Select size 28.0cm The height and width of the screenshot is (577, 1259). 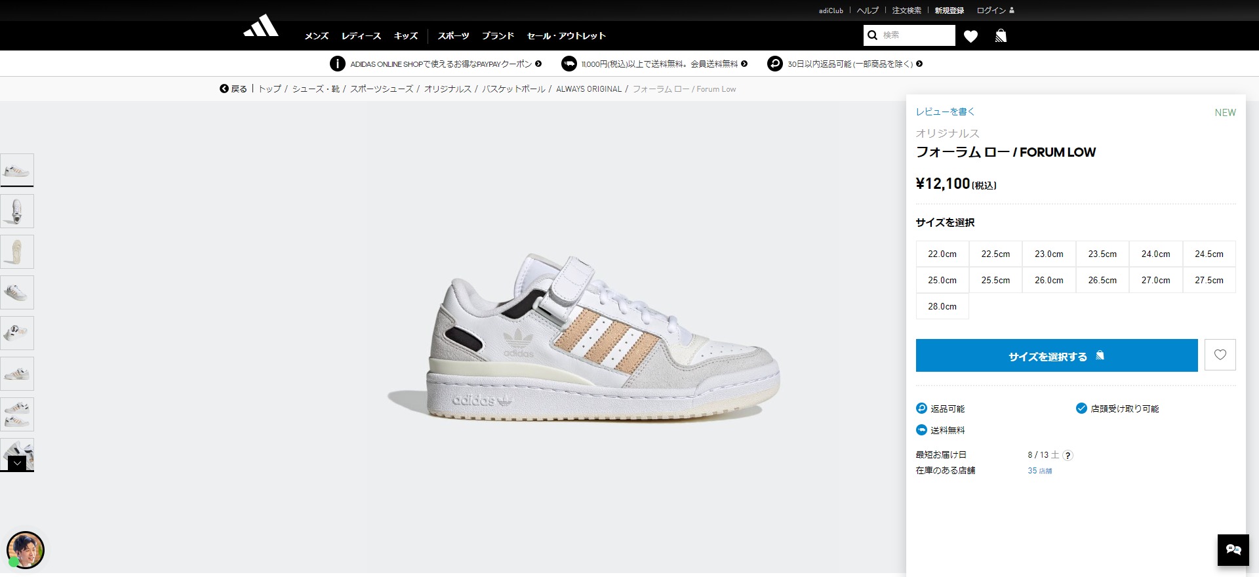[942, 306]
